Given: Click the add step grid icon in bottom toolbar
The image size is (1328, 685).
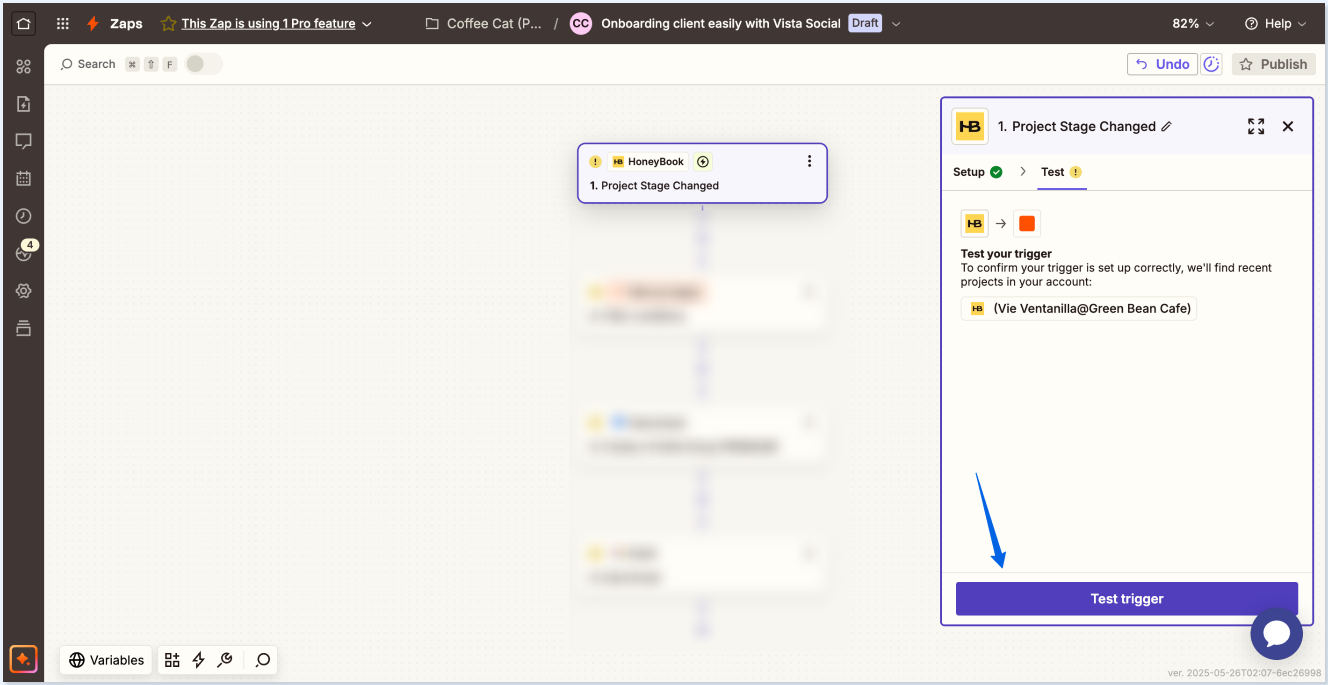Looking at the screenshot, I should (172, 660).
